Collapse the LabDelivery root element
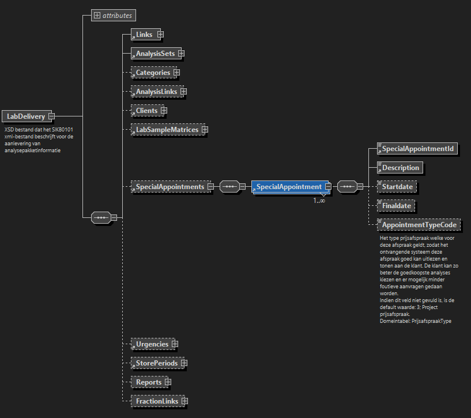The width and height of the screenshot is (471, 418). pyautogui.click(x=51, y=116)
